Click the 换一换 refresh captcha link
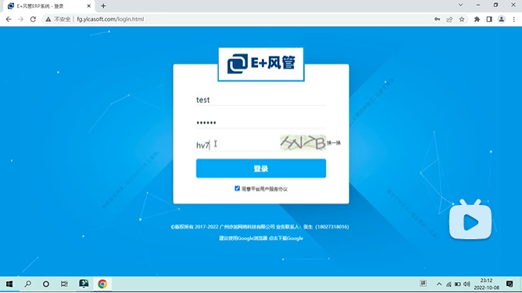Image resolution: width=522 pixels, height=293 pixels. click(334, 143)
